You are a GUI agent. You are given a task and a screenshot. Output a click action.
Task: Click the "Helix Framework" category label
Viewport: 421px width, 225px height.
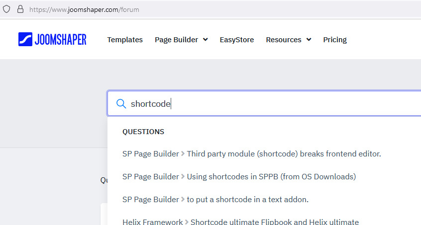coord(152,222)
